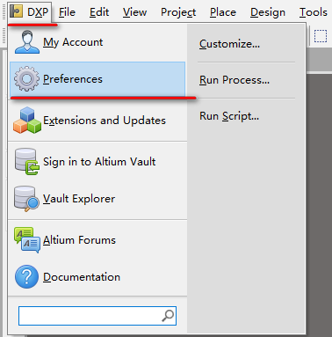Focus the DXP menu search field
The height and width of the screenshot is (337, 332).
(x=97, y=316)
